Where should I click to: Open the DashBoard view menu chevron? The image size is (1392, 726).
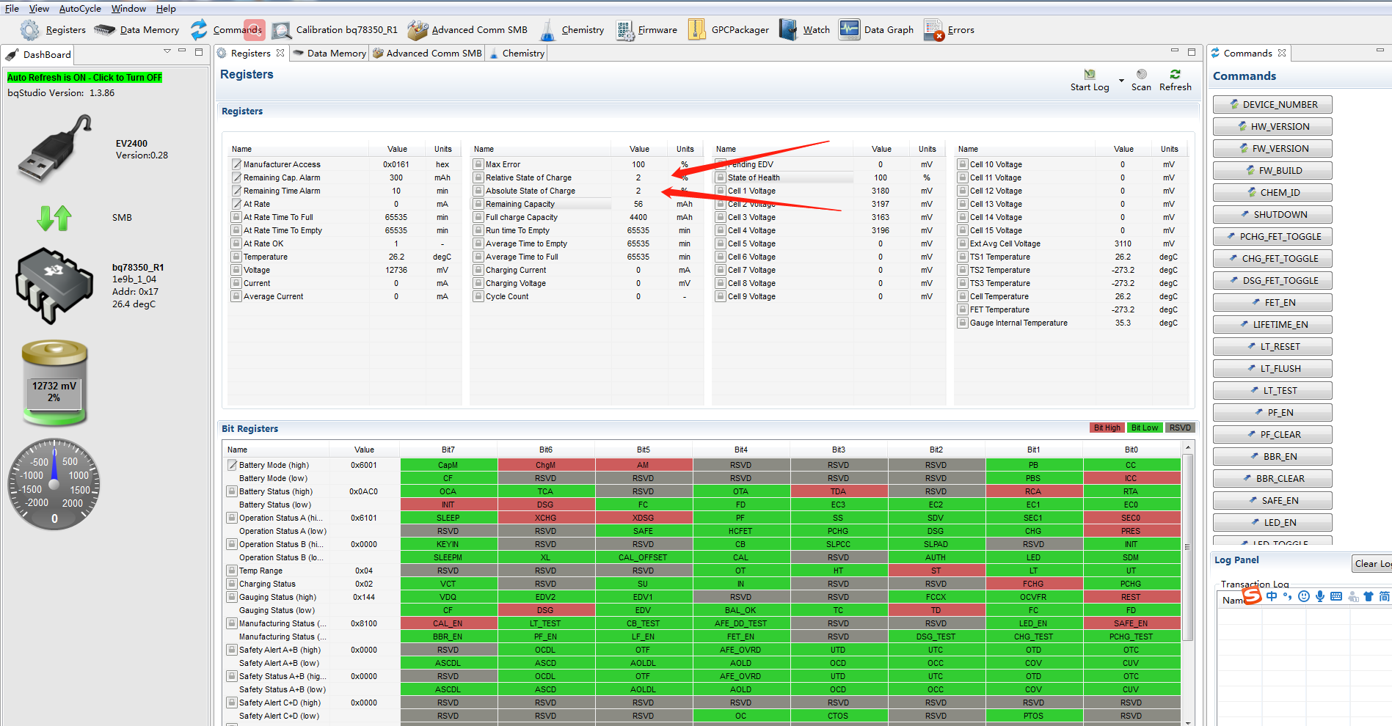pyautogui.click(x=167, y=51)
